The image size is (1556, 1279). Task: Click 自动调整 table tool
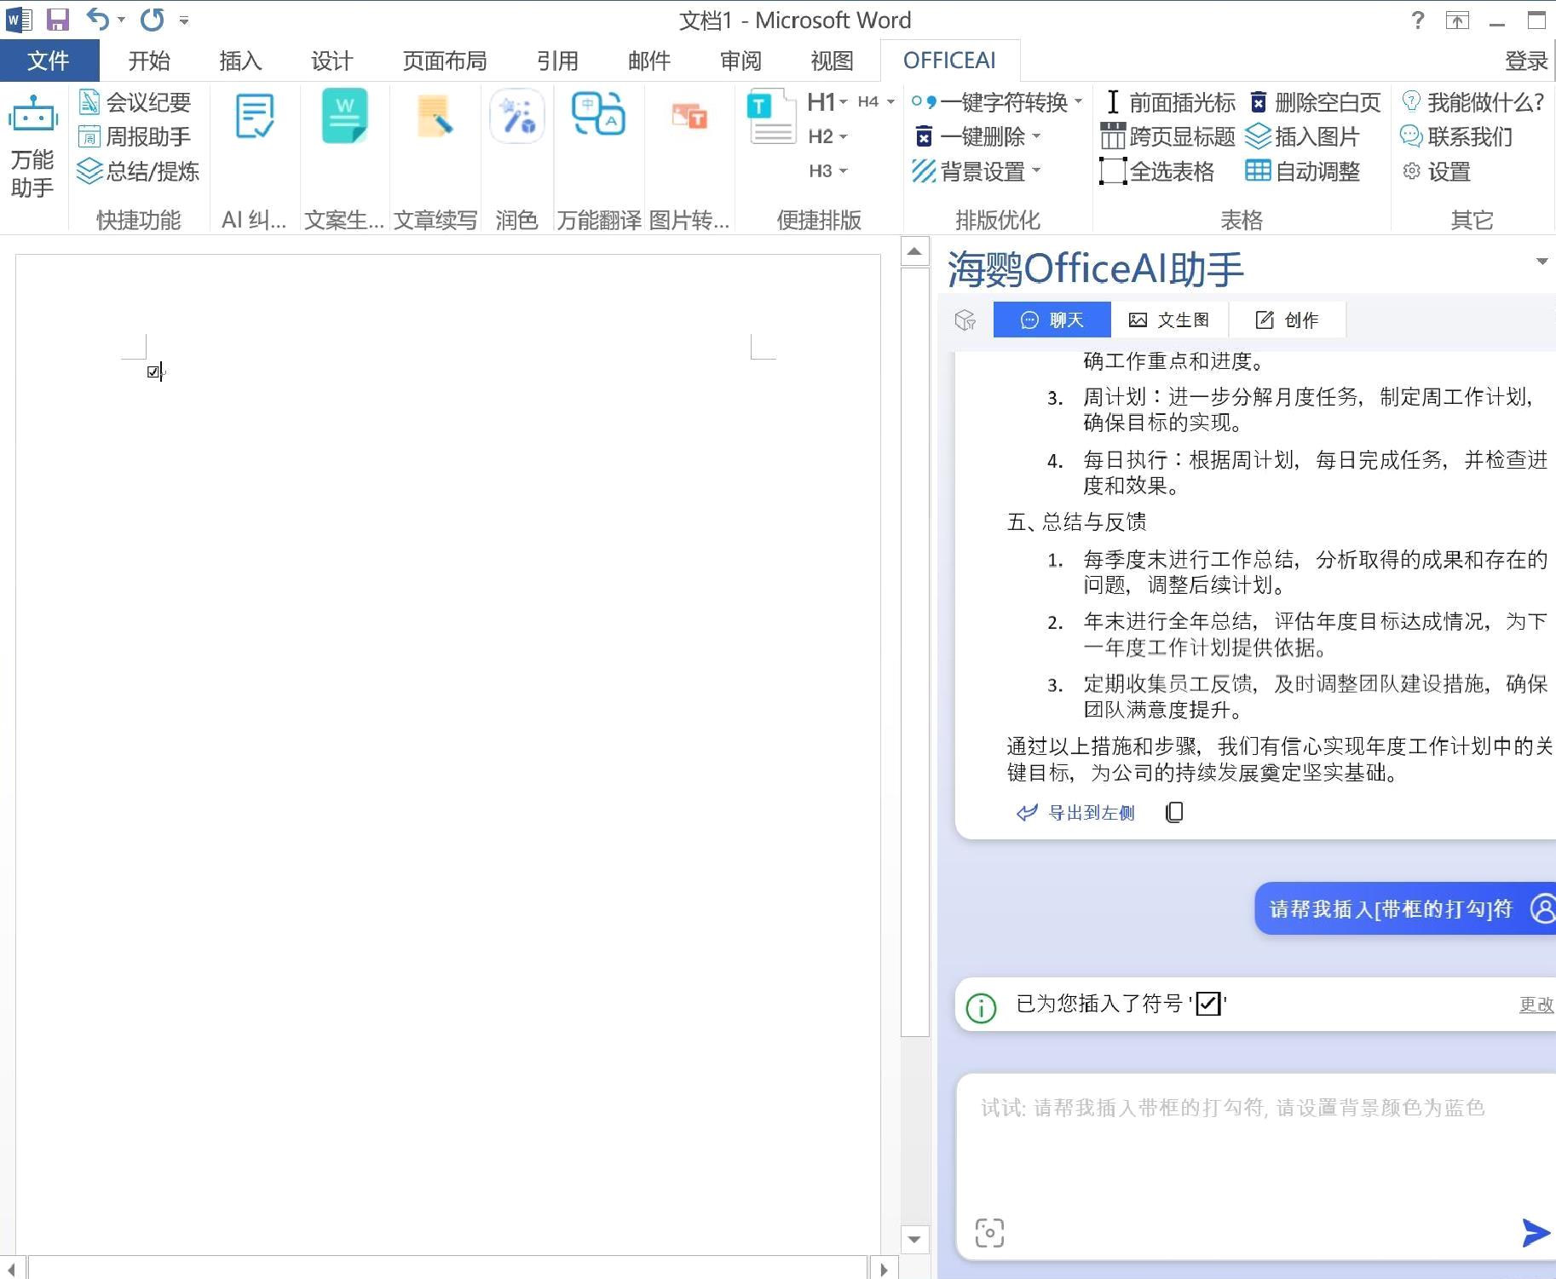(x=1303, y=171)
